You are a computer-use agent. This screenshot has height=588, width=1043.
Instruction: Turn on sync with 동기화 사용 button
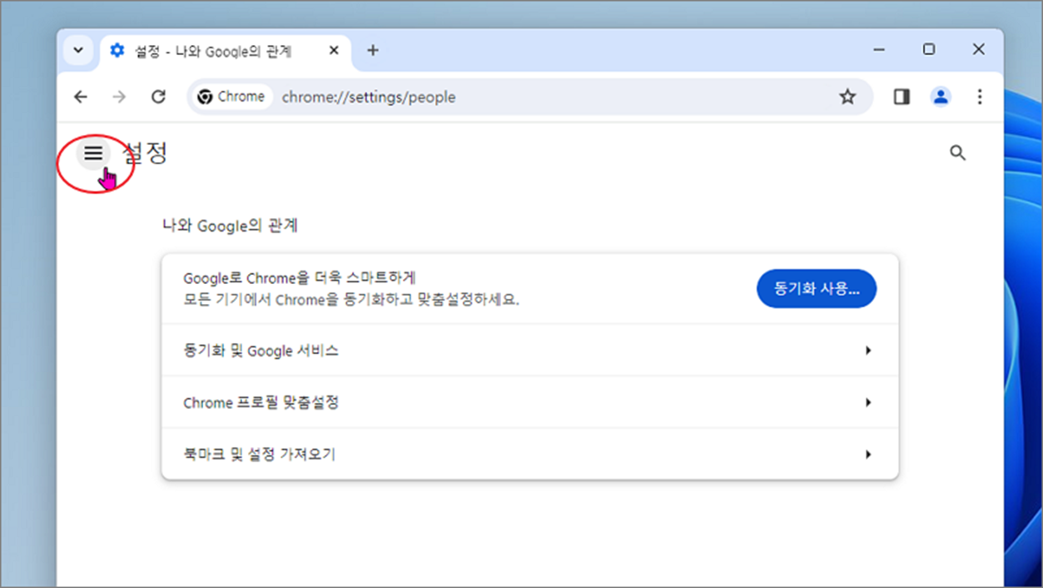817,289
